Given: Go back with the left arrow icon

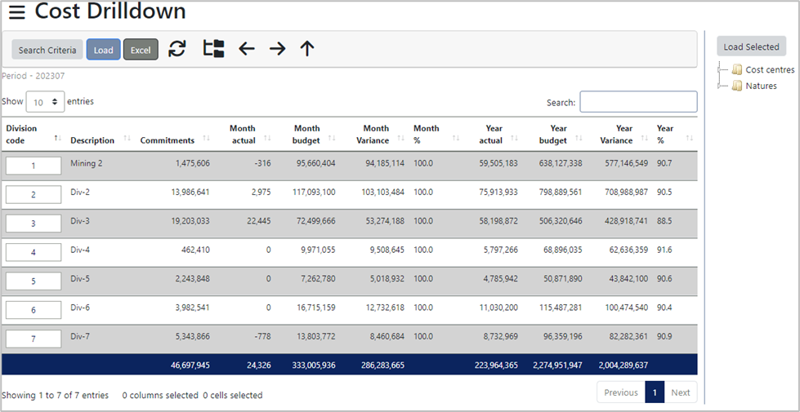Looking at the screenshot, I should 247,49.
